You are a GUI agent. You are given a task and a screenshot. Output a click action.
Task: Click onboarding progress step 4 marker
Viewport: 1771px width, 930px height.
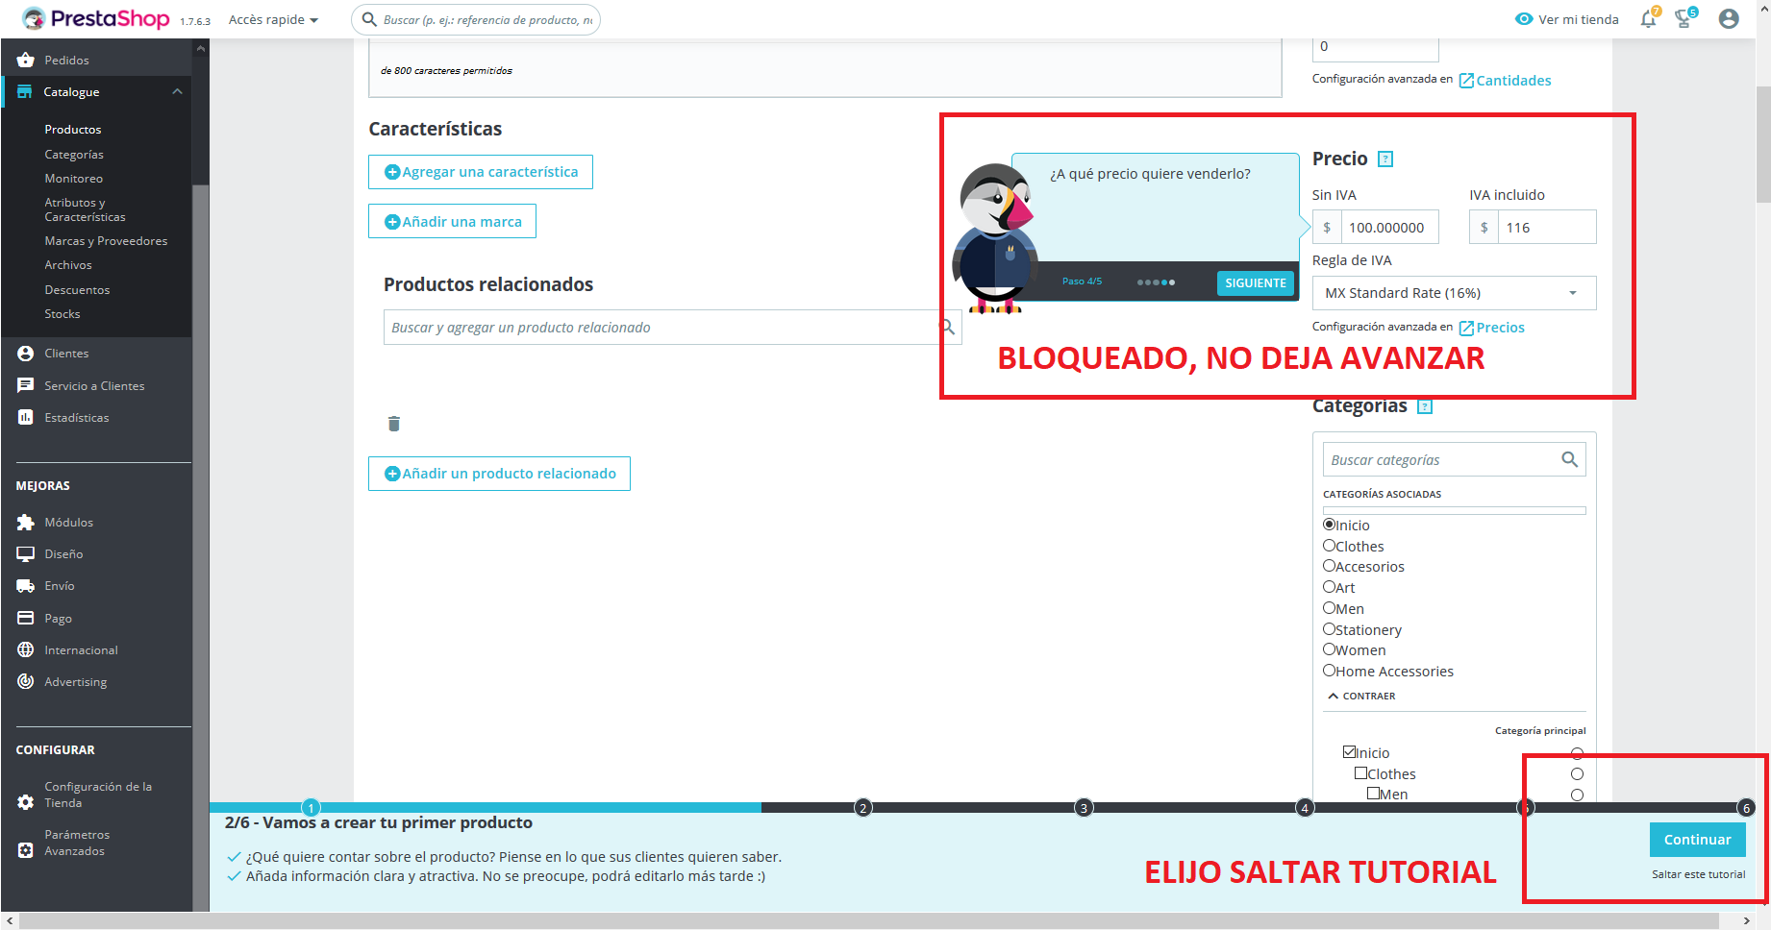[1305, 808]
